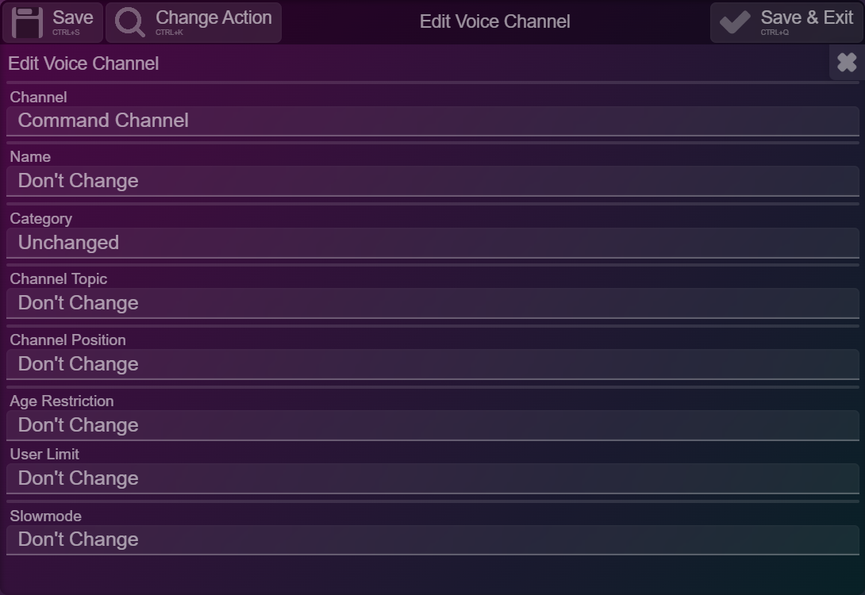This screenshot has height=595, width=865.
Task: Click the Save & Exit button text
Action: (x=806, y=17)
